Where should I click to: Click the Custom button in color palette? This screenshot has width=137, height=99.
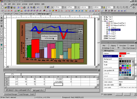coord(127,78)
